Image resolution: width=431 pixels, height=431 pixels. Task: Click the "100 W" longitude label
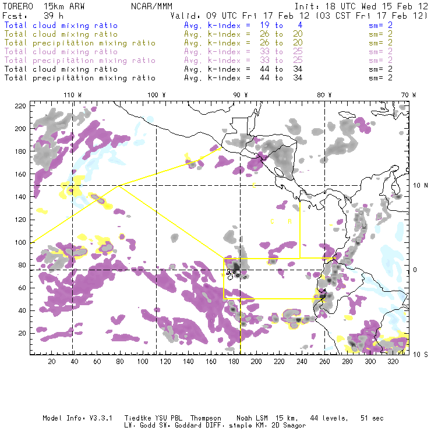click(157, 95)
